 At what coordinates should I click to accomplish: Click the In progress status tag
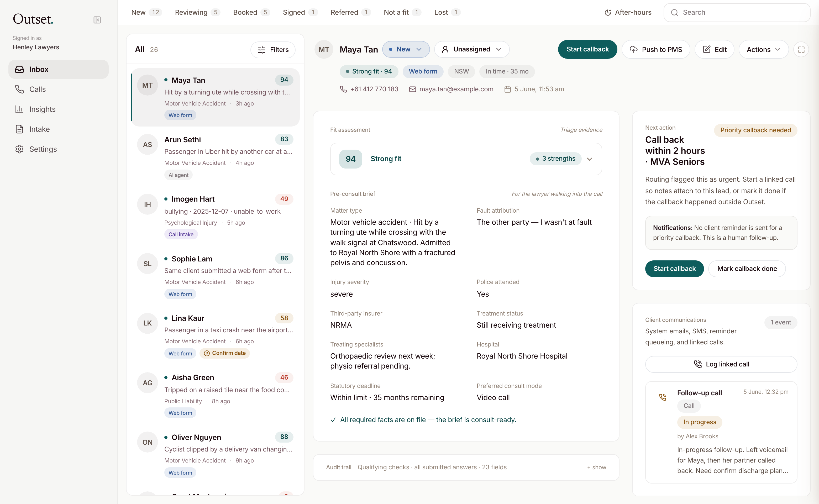click(699, 422)
